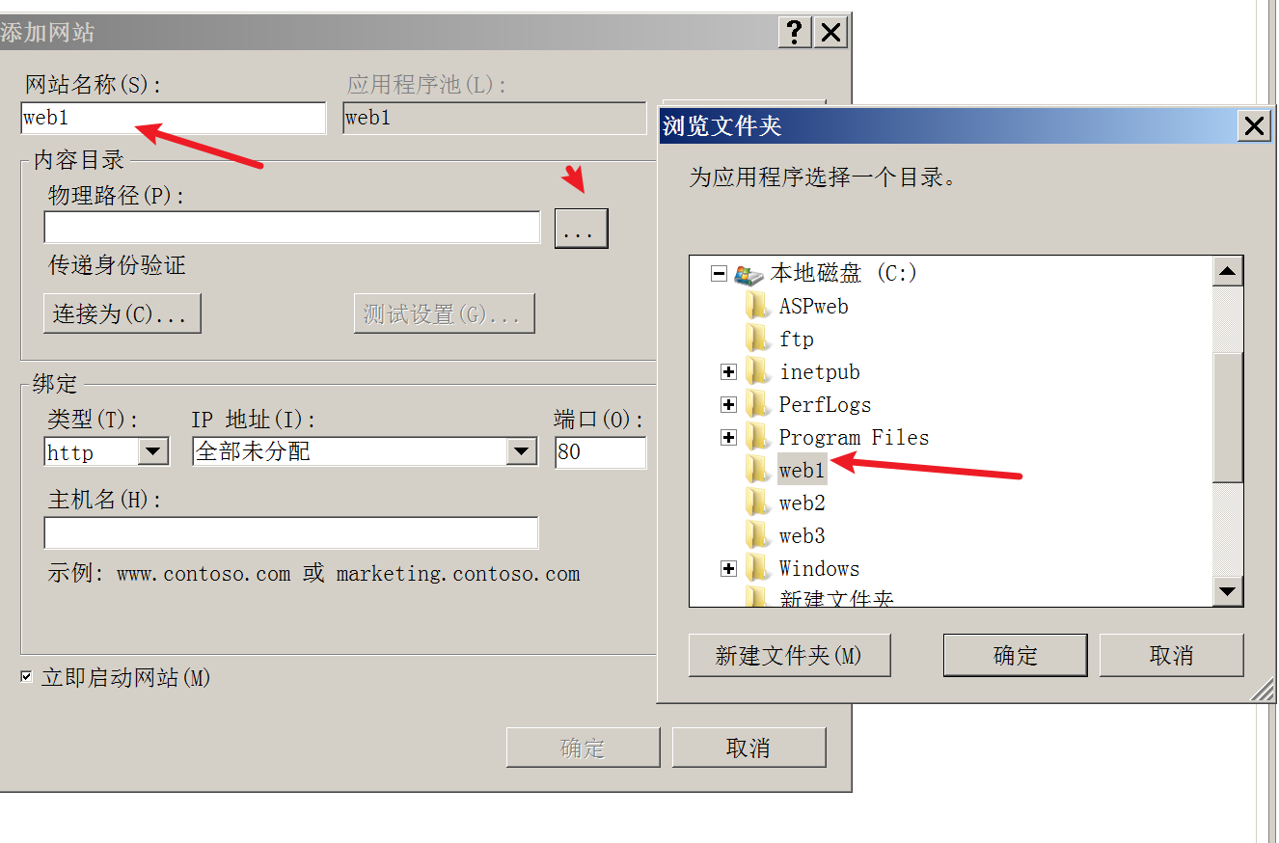Collapse the 本地磁盘 (C:) node

tap(718, 274)
